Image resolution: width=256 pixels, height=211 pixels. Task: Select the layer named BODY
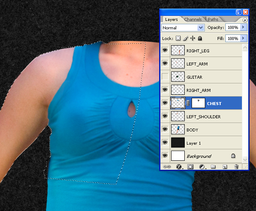point(192,130)
